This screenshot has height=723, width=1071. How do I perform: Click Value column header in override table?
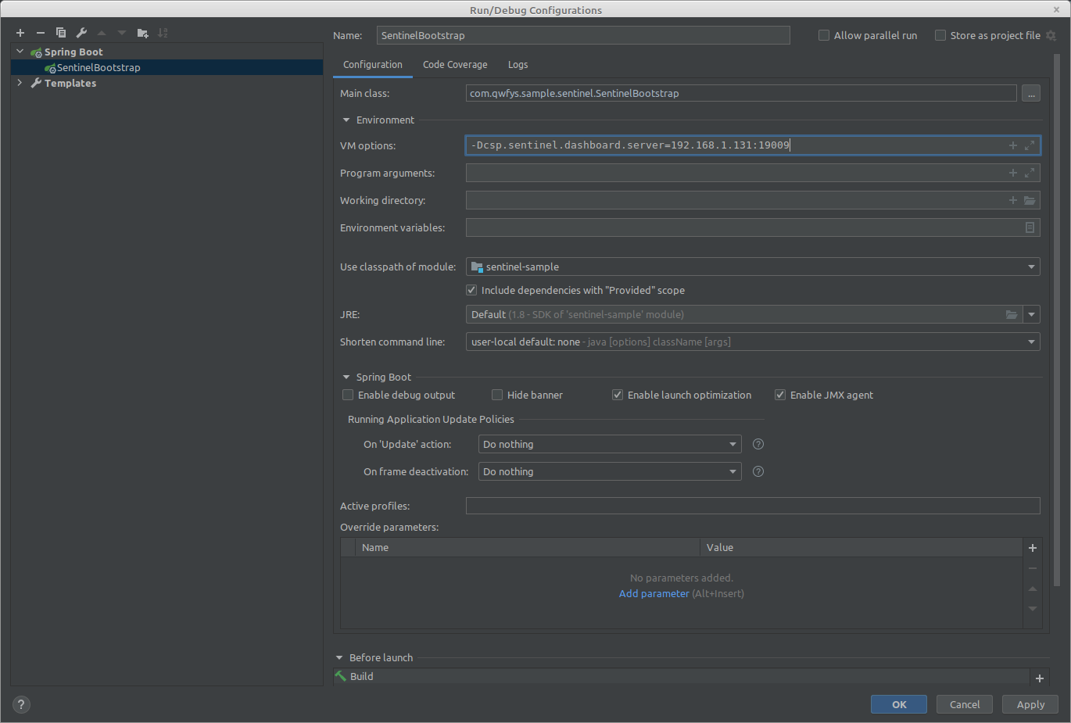(861, 547)
